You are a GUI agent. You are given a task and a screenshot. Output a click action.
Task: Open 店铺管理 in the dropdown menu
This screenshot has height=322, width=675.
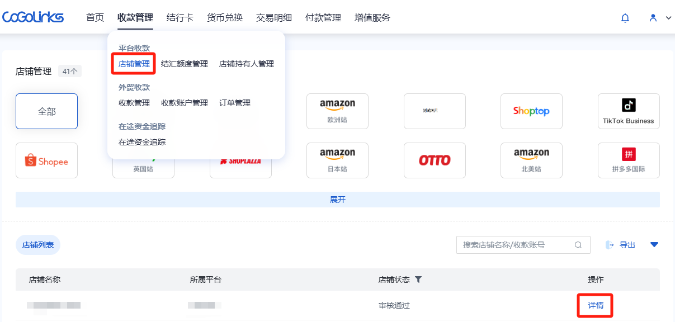coord(134,64)
